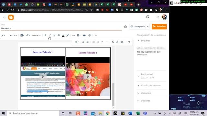The height and width of the screenshot is (116, 207).
Task: Click the Etiquetas labels input field
Action: click(151, 48)
